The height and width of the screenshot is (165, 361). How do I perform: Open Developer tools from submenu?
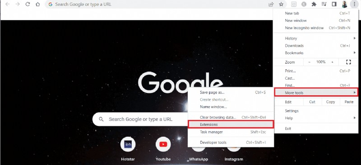231,143
